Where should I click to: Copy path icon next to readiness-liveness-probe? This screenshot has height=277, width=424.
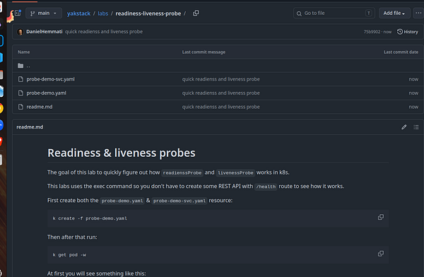pos(196,13)
